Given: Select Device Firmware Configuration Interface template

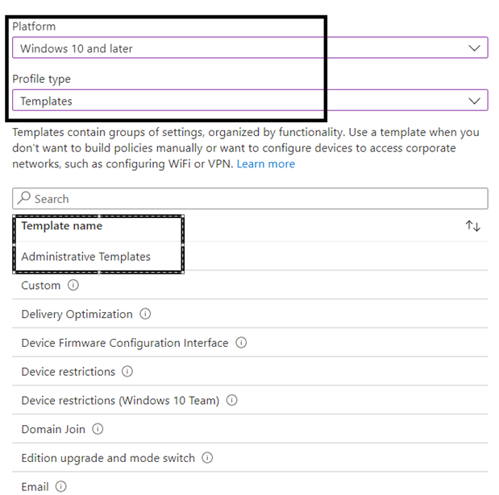Looking at the screenshot, I should click(x=125, y=343).
